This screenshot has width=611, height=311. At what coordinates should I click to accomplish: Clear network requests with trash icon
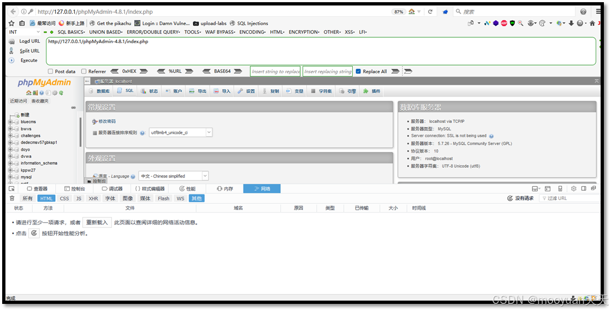[x=12, y=198]
